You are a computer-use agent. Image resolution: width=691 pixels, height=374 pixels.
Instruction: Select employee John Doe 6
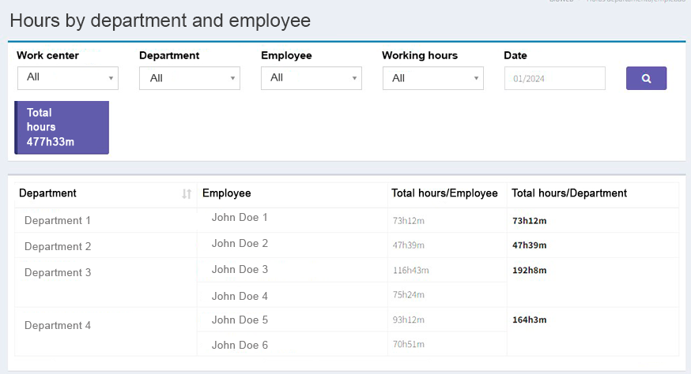[240, 345]
